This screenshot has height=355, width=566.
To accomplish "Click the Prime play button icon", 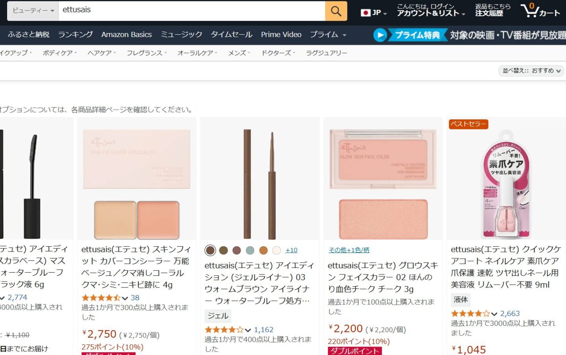I will click(x=380, y=35).
